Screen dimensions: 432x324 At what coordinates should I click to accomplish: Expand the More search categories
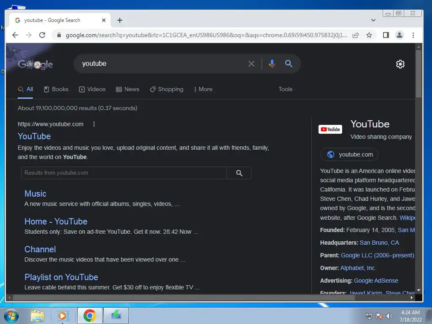tap(203, 89)
